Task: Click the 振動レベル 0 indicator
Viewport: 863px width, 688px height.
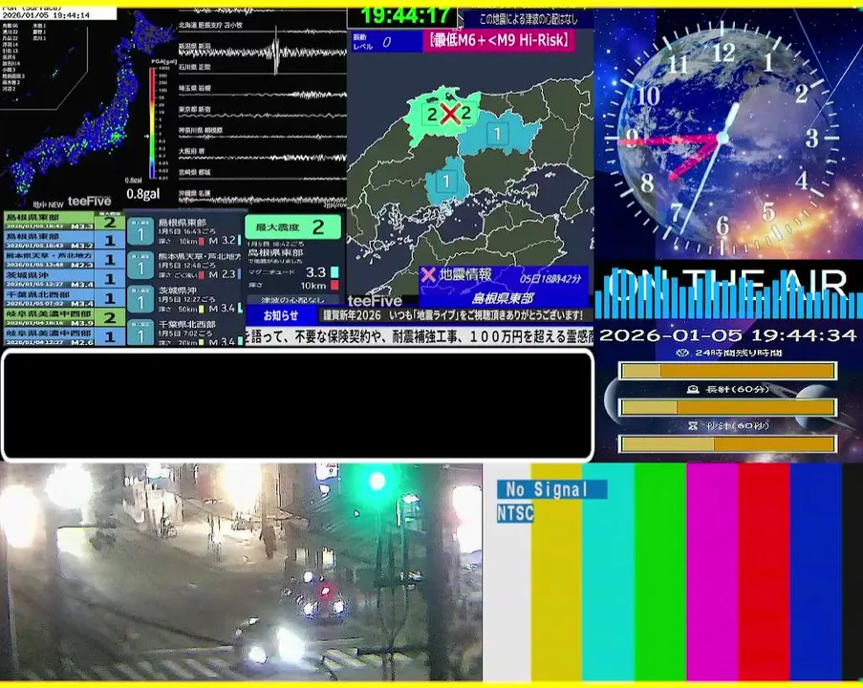Action: (386, 42)
